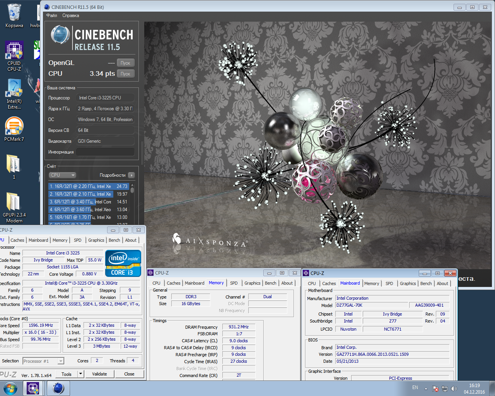This screenshot has height=396, width=495.
Task: Click the CPU-Z Mainboard window title icon
Action: 306,273
